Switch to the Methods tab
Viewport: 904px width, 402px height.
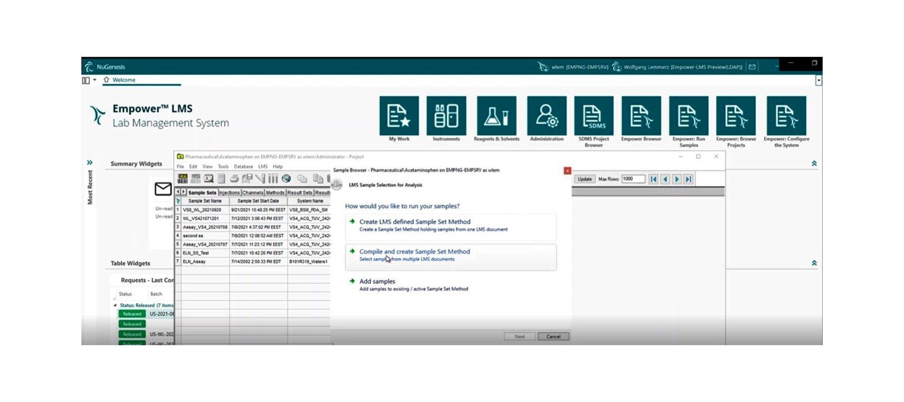pos(275,193)
